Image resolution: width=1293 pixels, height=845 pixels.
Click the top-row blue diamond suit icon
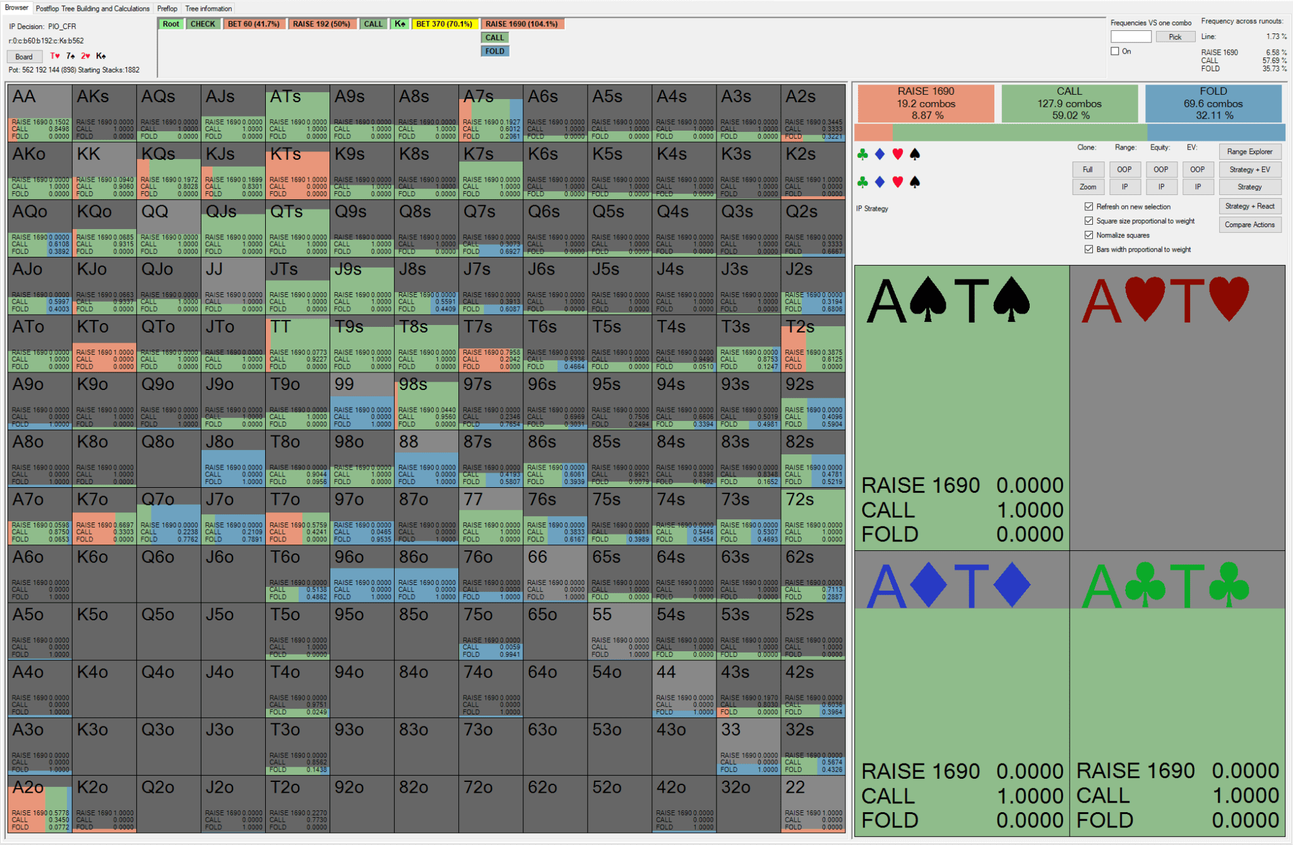(880, 154)
